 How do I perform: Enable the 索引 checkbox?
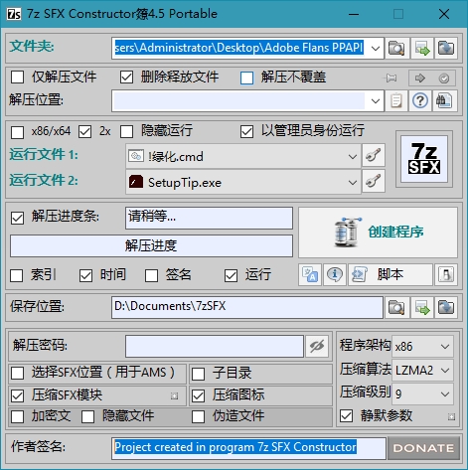coord(17,275)
